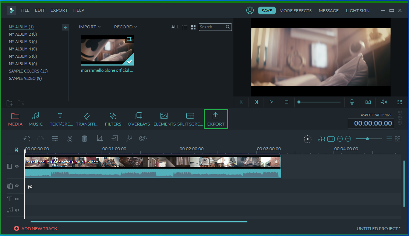
Task: Collapse the album list with back arrow
Action: (66, 27)
